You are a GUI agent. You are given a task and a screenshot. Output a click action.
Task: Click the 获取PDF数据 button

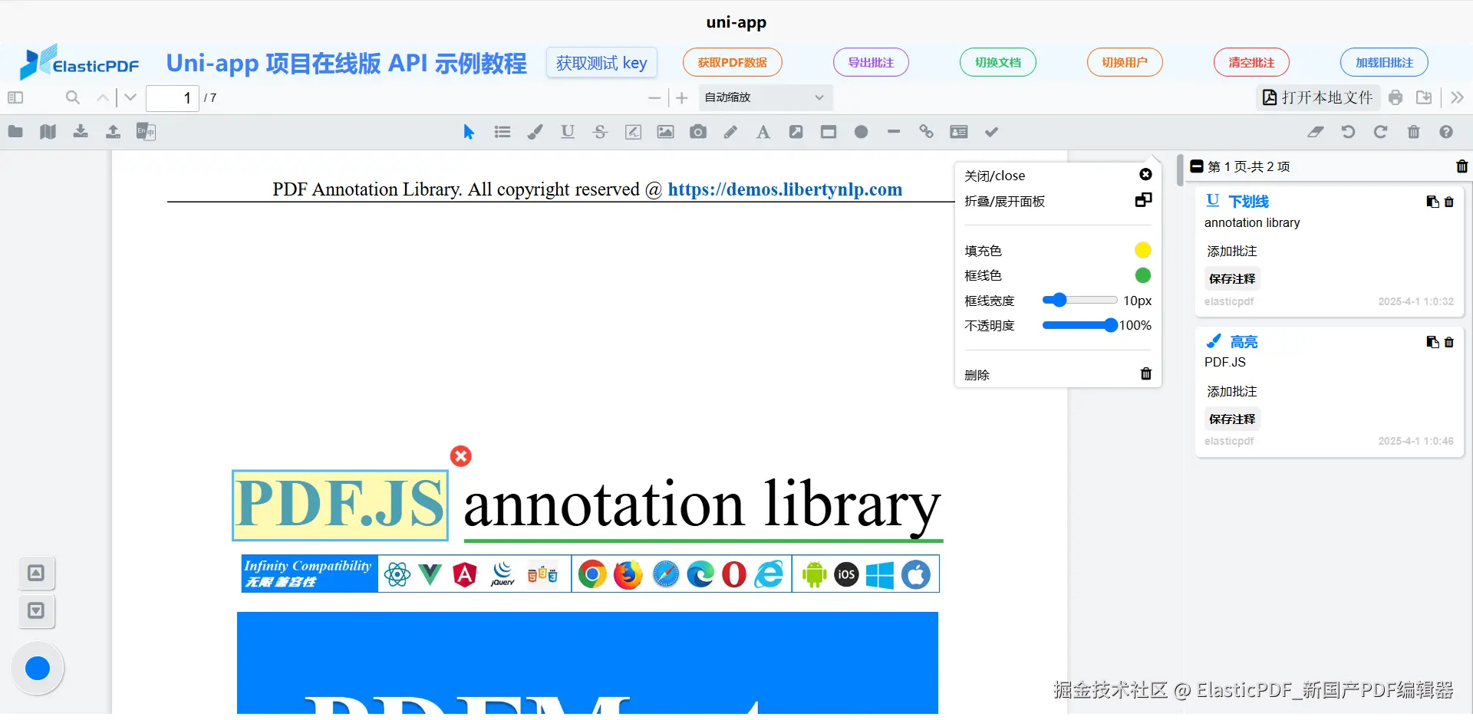pos(732,62)
